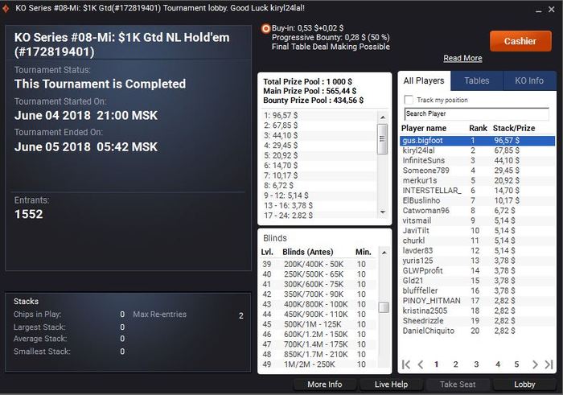Select player INTERSTELLAR_ row
The width and height of the screenshot is (563, 395).
(477, 191)
